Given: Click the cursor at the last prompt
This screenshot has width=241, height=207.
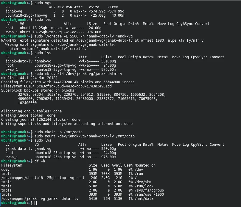Looking at the screenshot, I should (35, 203).
